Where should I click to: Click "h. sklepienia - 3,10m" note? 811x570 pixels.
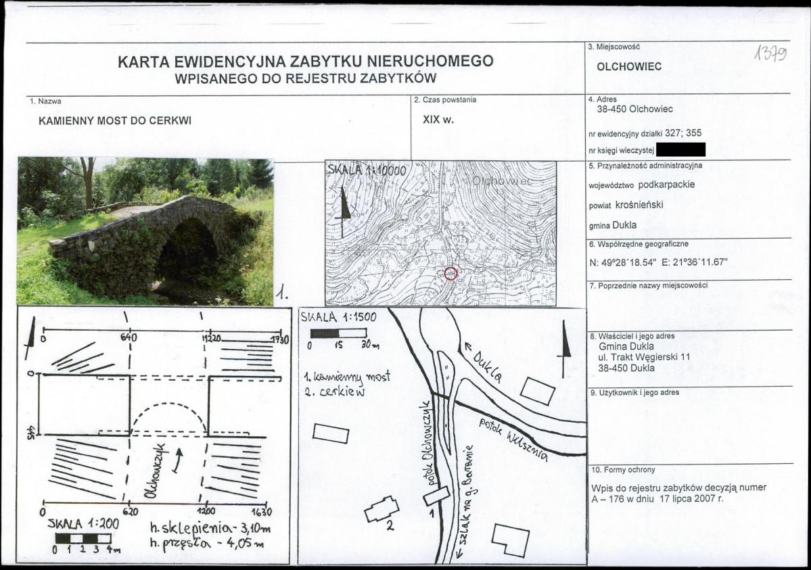pyautogui.click(x=210, y=528)
